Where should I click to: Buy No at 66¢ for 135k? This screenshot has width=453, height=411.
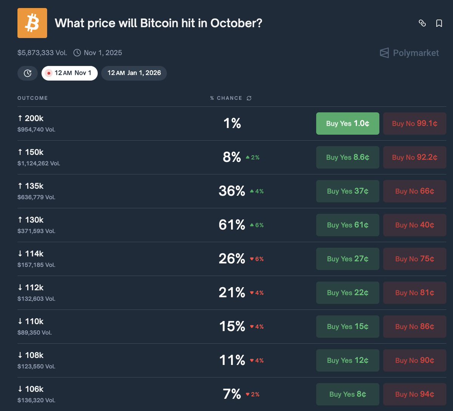coord(414,191)
